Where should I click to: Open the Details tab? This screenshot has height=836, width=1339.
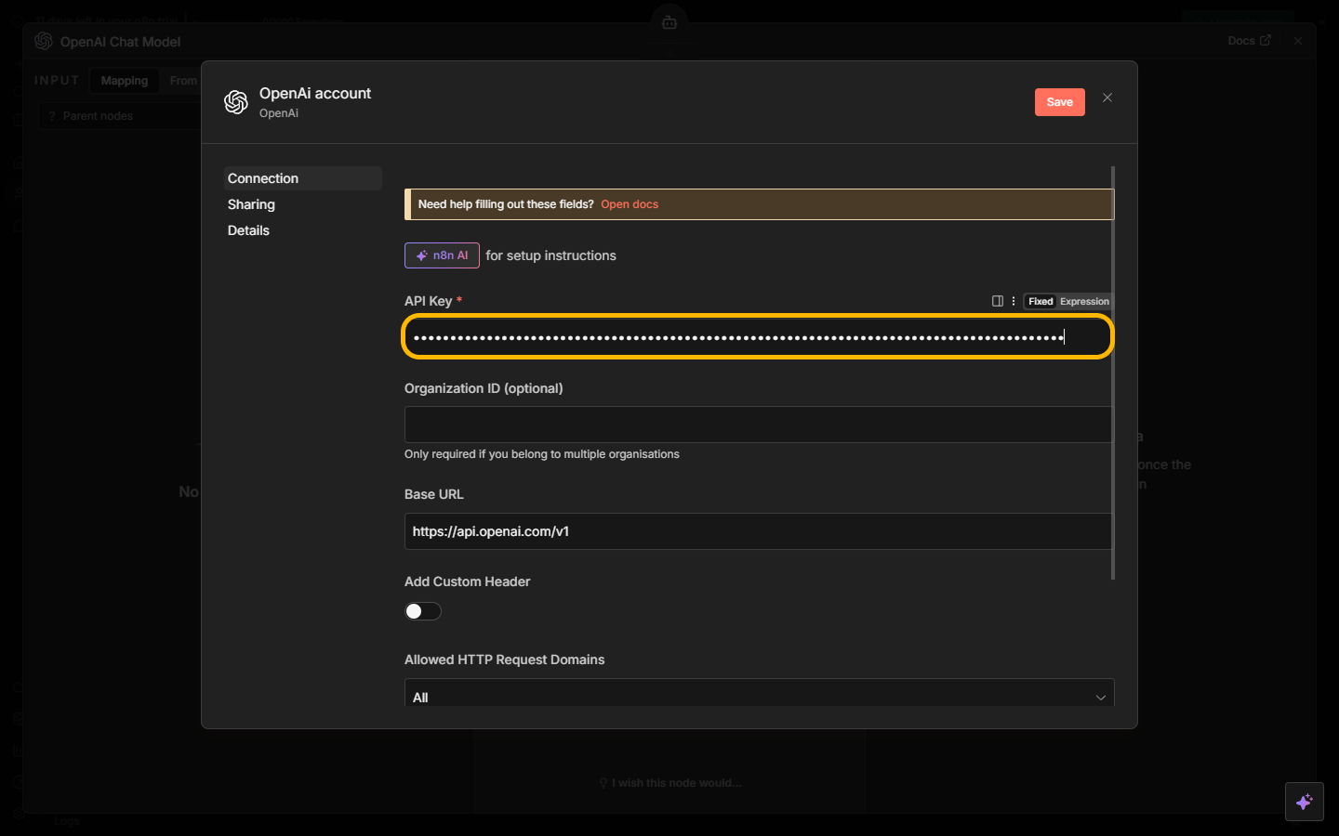tap(248, 230)
